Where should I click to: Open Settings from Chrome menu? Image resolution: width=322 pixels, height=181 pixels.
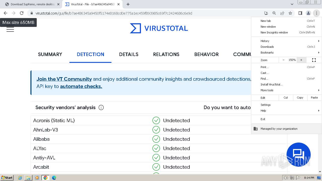[287, 105]
